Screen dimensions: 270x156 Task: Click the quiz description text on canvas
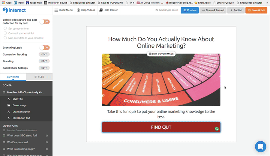pos(161,114)
